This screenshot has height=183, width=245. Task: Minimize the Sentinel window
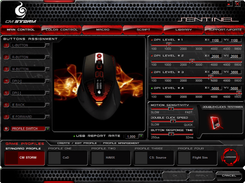click(229, 3)
